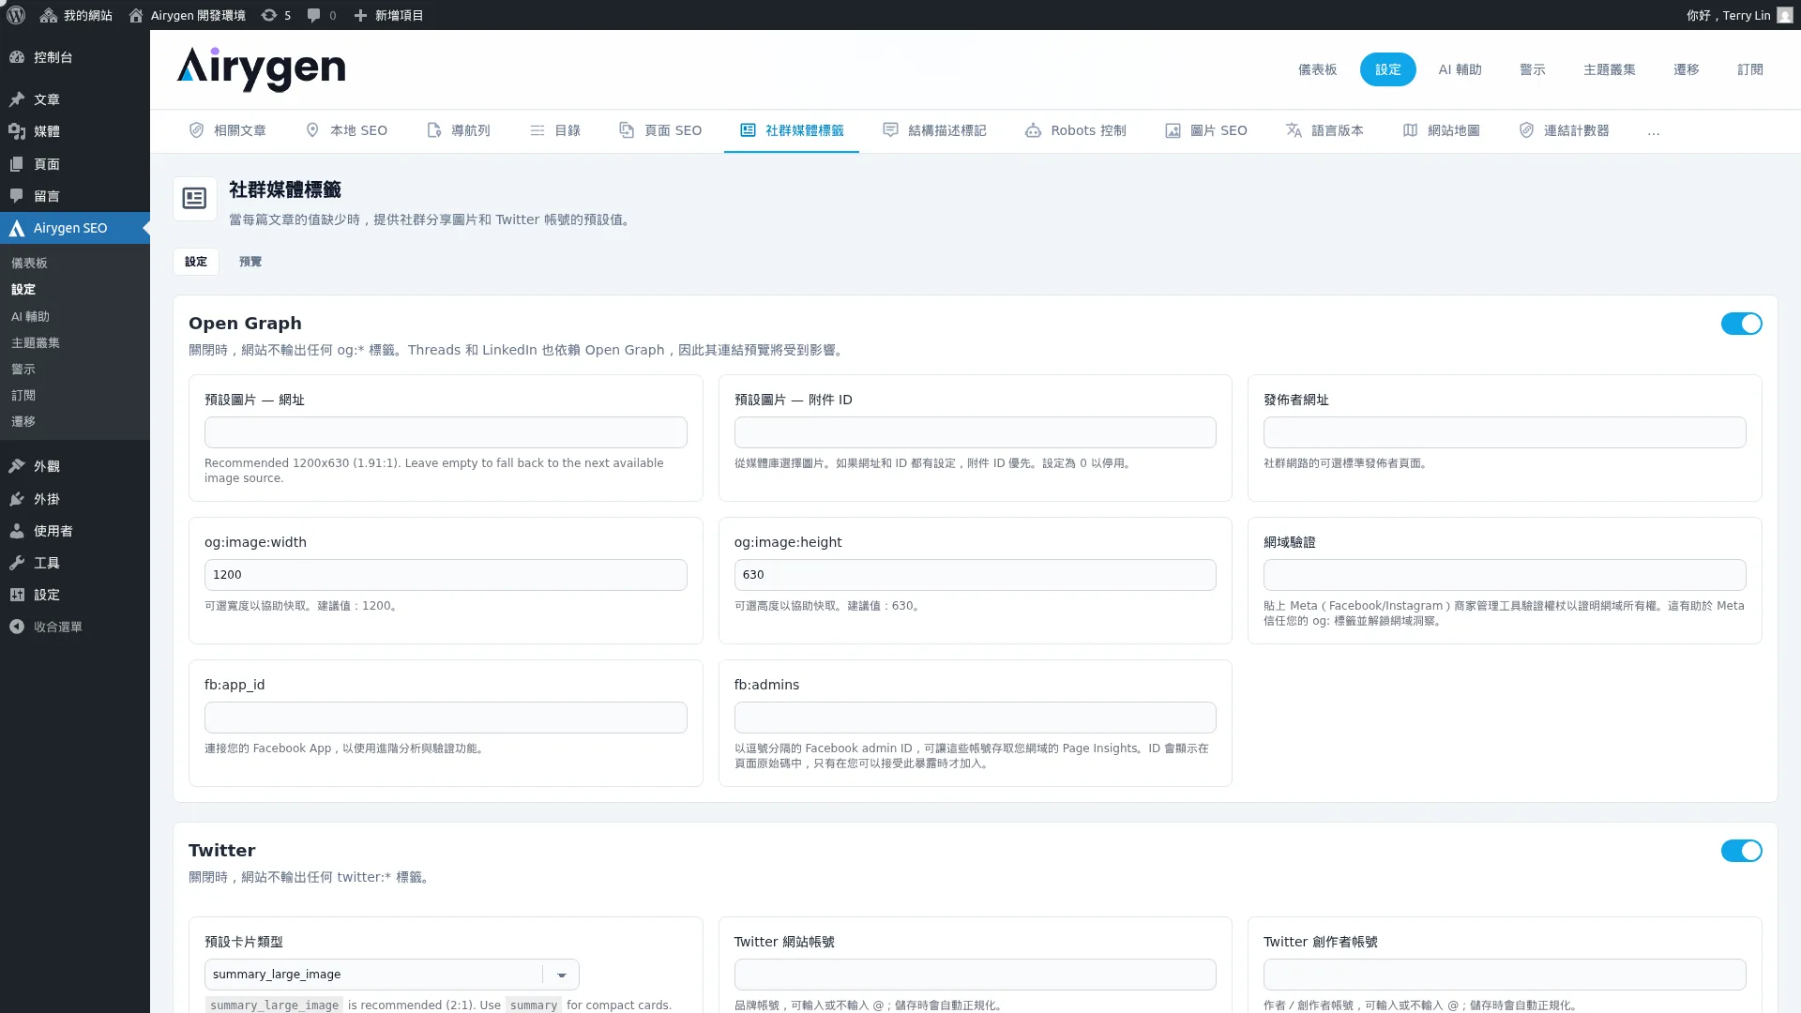Click the 外掛 plugin icon
This screenshot has width=1801, height=1013.
click(17, 499)
